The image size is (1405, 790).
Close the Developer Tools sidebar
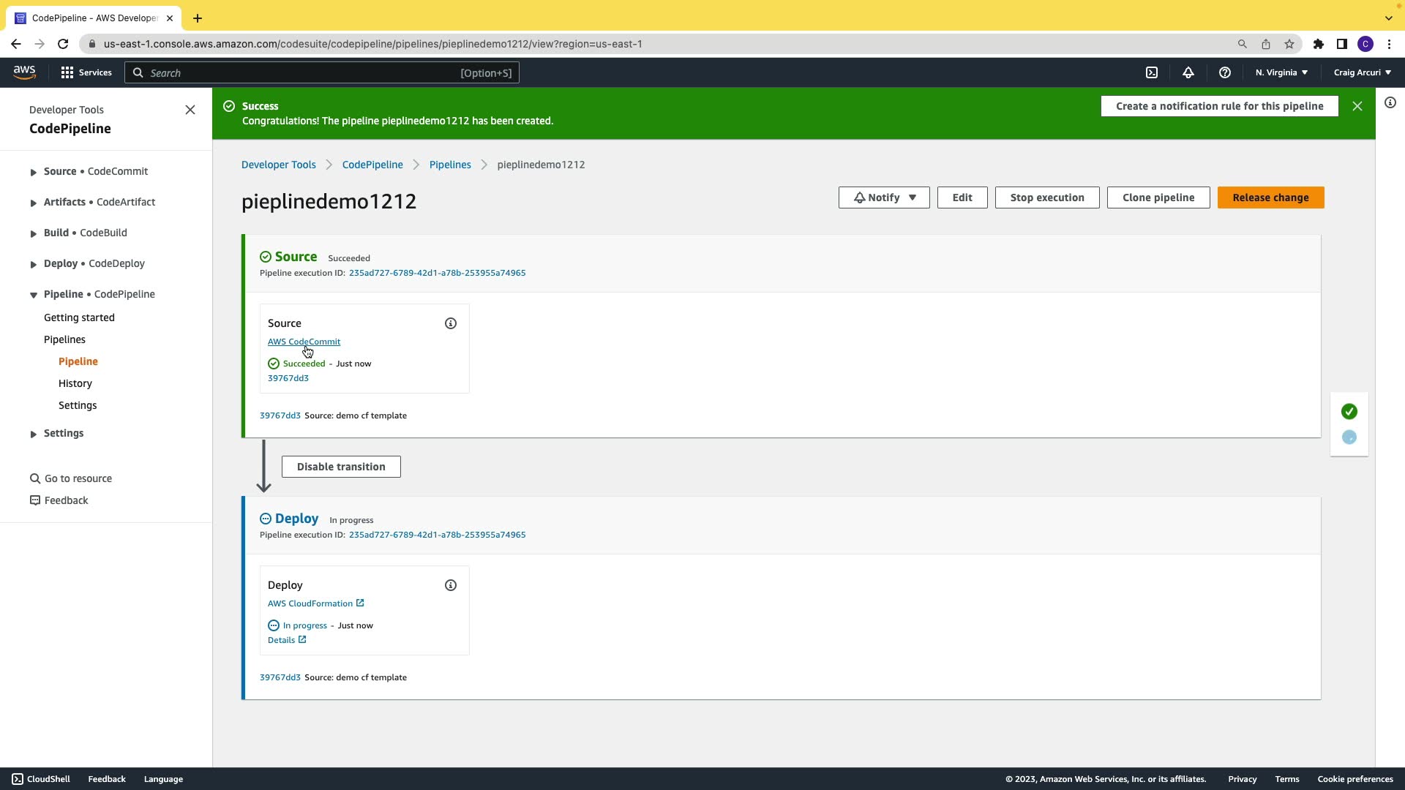pyautogui.click(x=190, y=110)
